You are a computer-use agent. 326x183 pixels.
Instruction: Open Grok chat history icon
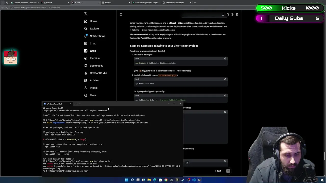232,14
